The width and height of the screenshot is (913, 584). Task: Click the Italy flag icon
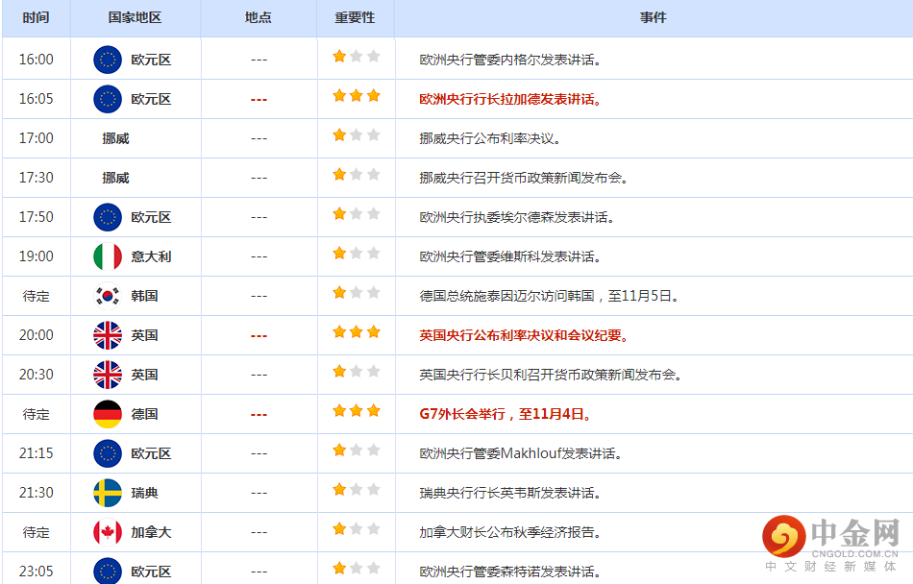click(108, 256)
